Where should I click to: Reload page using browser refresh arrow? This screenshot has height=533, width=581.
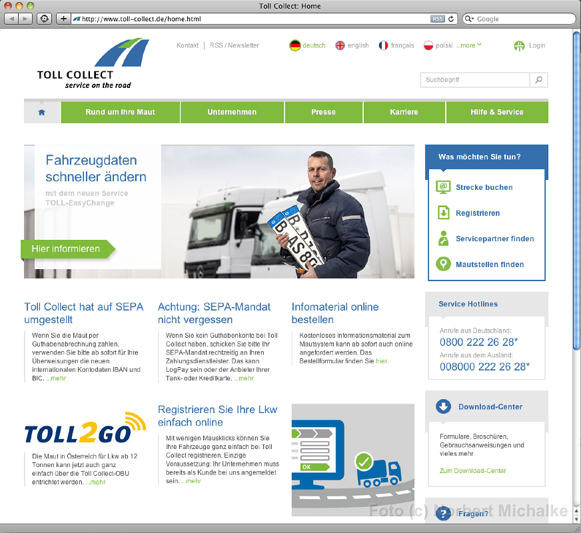point(452,19)
